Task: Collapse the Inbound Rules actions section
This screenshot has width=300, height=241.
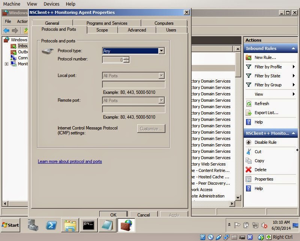Action: coord(293,48)
